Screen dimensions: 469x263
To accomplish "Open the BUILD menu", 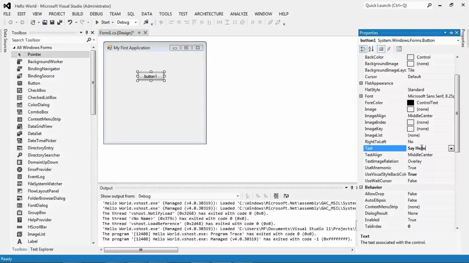I will click(77, 14).
